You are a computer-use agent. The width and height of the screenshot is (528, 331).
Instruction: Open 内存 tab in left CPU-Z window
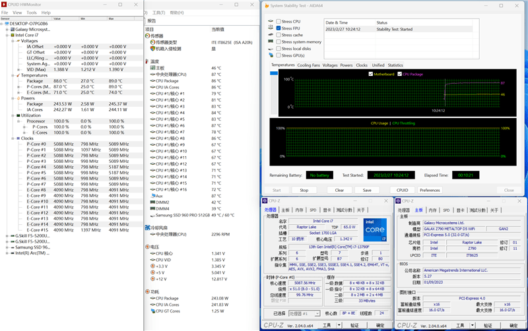click(x=299, y=210)
